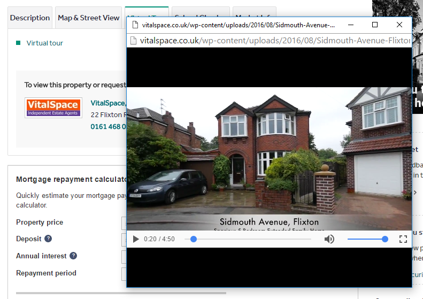Enter fullscreen mode for the video
This screenshot has height=299, width=423.
click(403, 239)
